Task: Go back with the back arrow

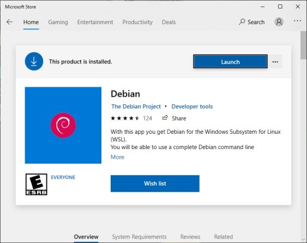Action: (9, 22)
